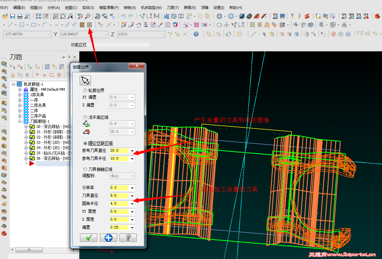Click inside the 偏置 value field showing 0.25

119,227
